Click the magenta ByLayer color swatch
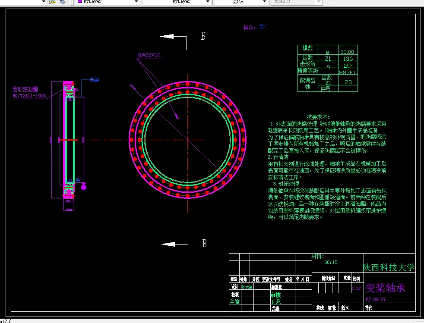Image resolution: width=424 pixels, height=323 pixels. tap(80, 1)
